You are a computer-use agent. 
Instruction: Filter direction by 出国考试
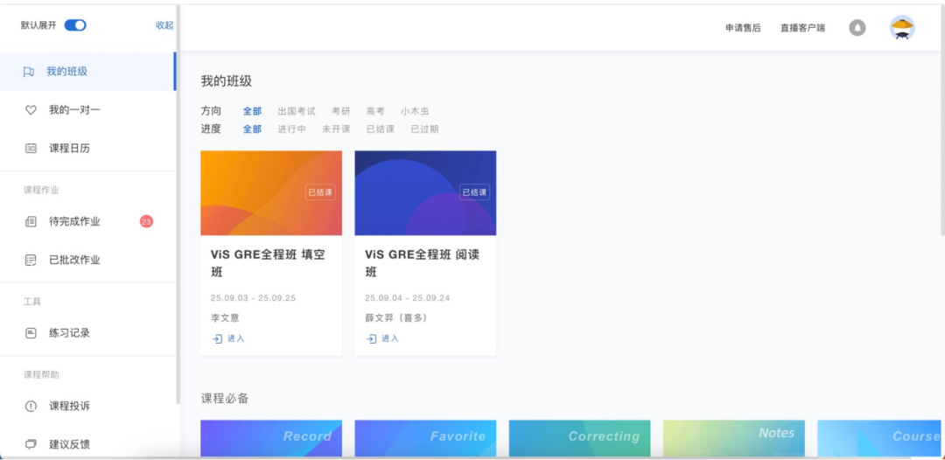click(x=297, y=111)
